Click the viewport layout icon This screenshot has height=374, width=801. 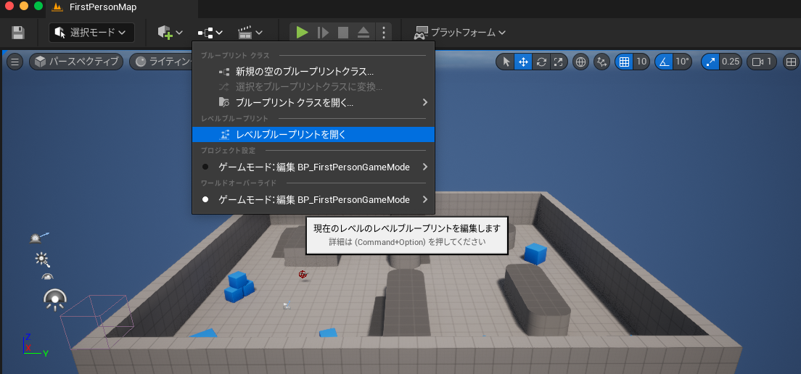tap(791, 62)
